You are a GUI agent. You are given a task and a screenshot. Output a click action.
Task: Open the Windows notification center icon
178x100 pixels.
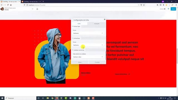(x=175, y=98)
